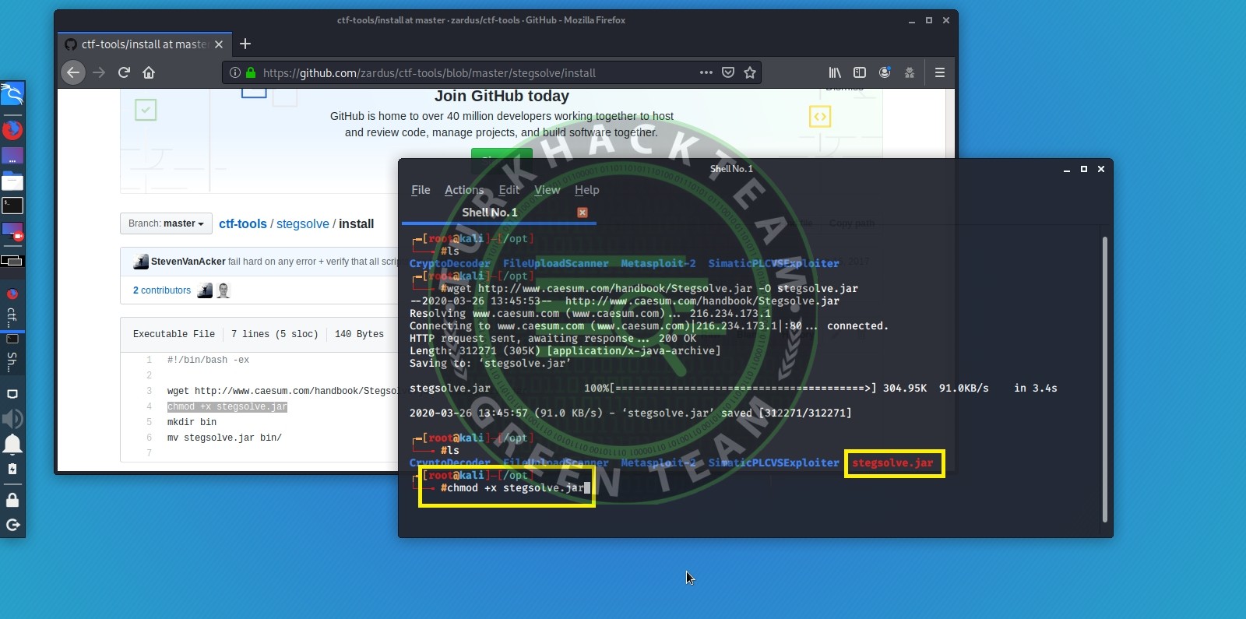Click Firefox back arrow button
This screenshot has height=619, width=1246.
coord(73,72)
